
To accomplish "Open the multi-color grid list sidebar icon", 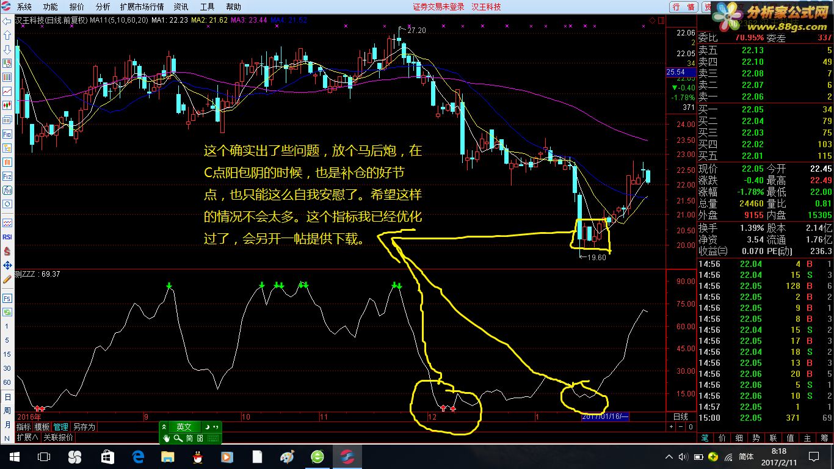I will click(x=7, y=78).
